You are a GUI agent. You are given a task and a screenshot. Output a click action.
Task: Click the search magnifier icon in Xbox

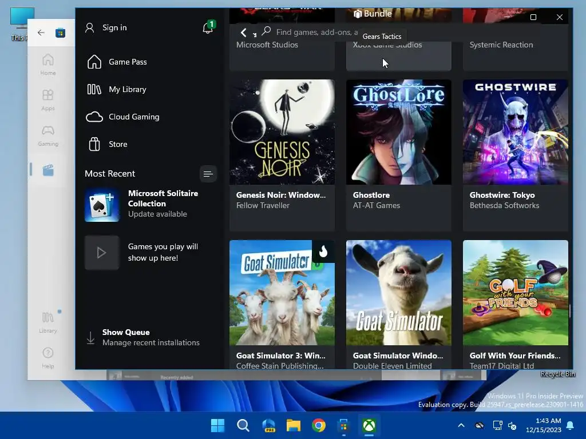(266, 31)
